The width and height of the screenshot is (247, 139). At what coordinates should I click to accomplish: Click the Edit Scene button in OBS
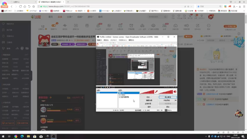[149, 100]
